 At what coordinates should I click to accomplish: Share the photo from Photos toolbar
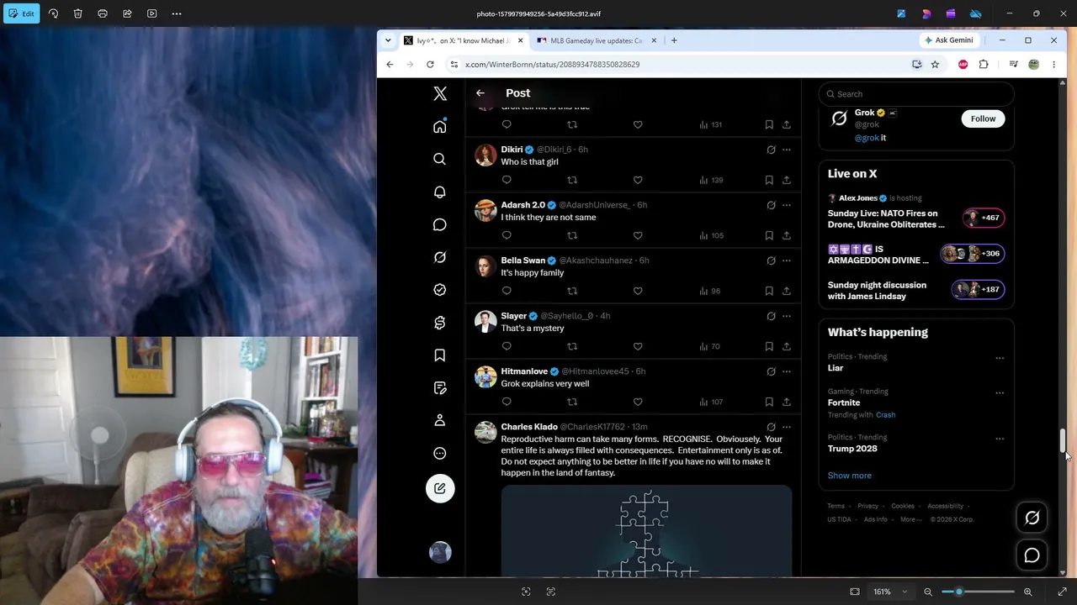point(127,13)
